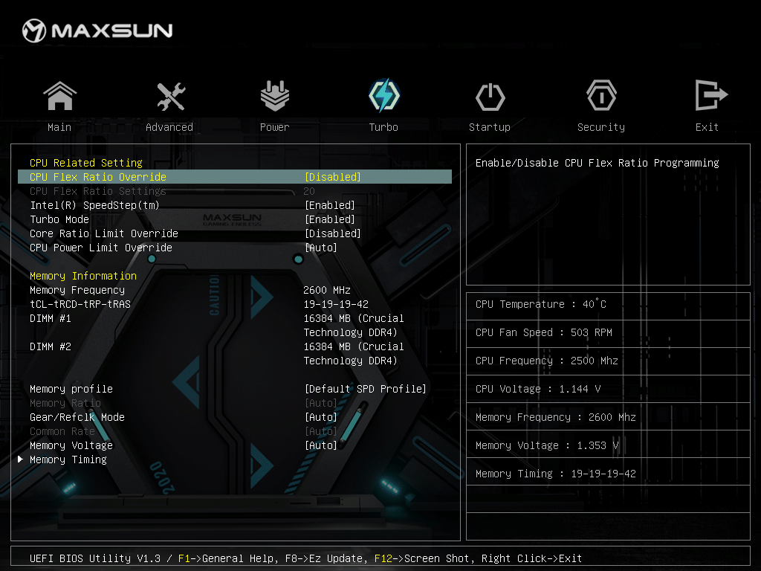
Task: Click the Security shield icon
Action: (x=601, y=95)
